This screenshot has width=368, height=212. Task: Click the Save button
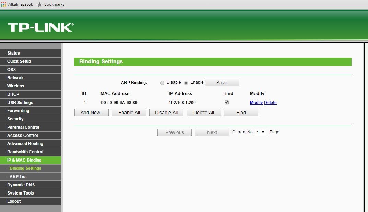tap(222, 83)
